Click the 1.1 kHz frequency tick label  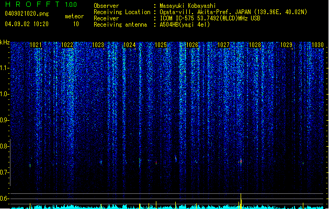click(4, 68)
